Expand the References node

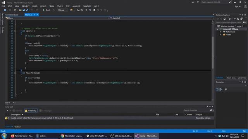pyautogui.click(x=220, y=32)
